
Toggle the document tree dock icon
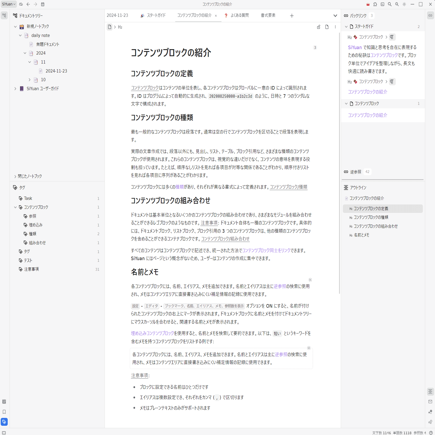point(4,15)
